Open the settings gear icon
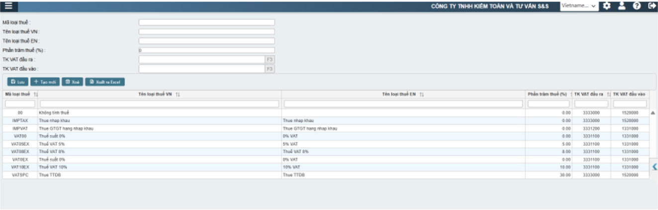 [607, 6]
